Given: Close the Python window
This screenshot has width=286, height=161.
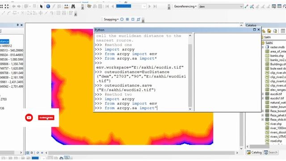Looking at the screenshot, I should [259, 30].
